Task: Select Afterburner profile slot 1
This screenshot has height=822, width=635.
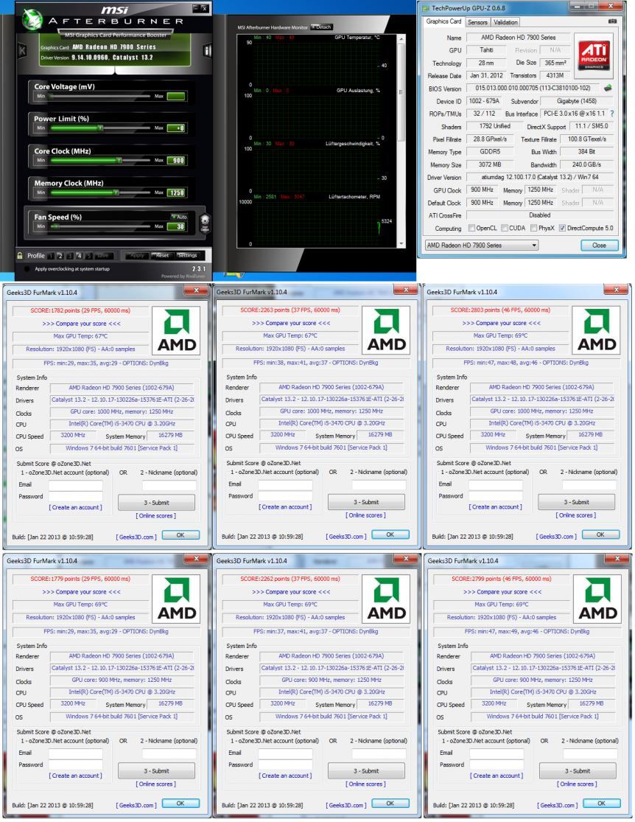Action: (51, 256)
